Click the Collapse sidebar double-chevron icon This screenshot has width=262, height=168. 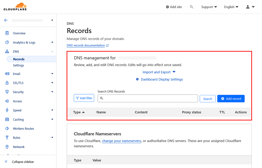click(x=6, y=161)
